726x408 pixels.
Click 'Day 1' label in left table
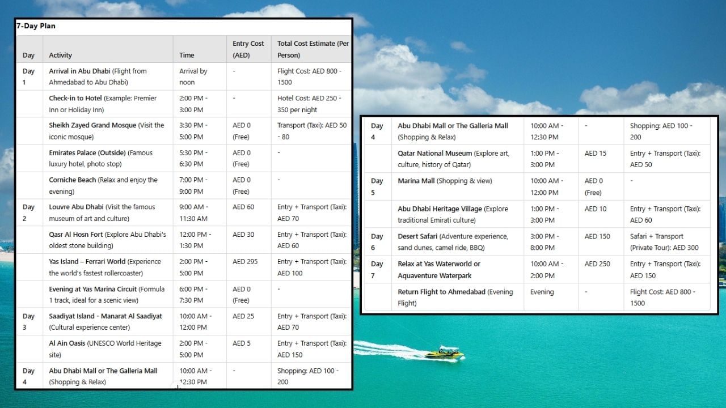click(28, 76)
